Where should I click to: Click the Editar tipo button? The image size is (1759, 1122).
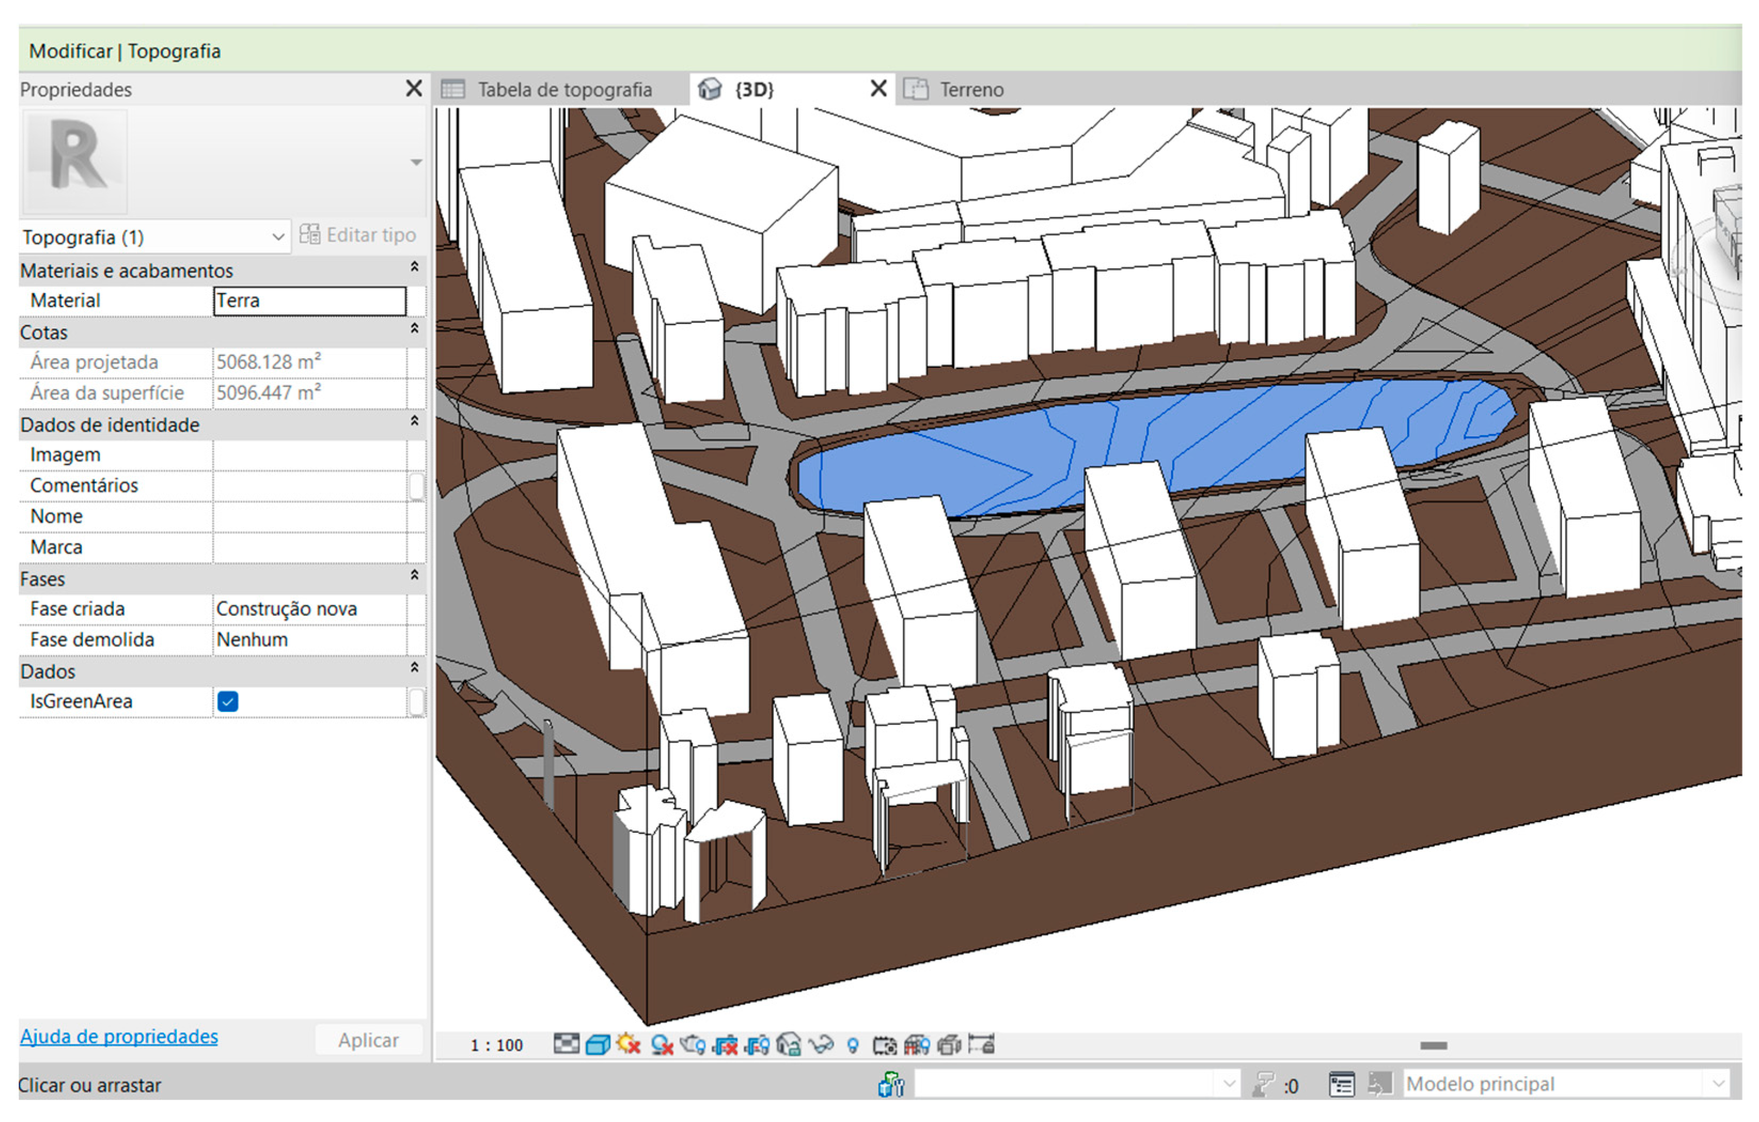358,235
